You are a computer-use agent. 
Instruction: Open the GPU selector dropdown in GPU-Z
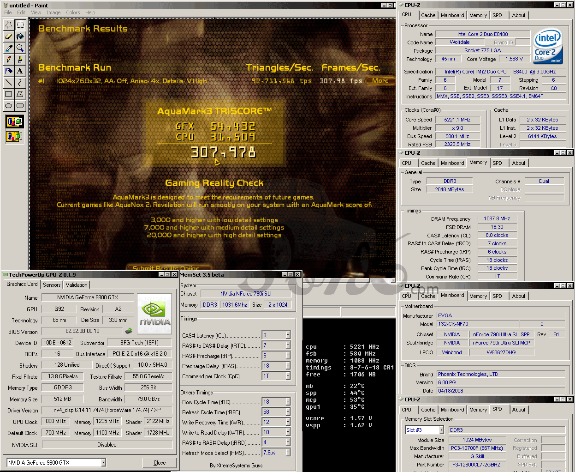[103, 462]
